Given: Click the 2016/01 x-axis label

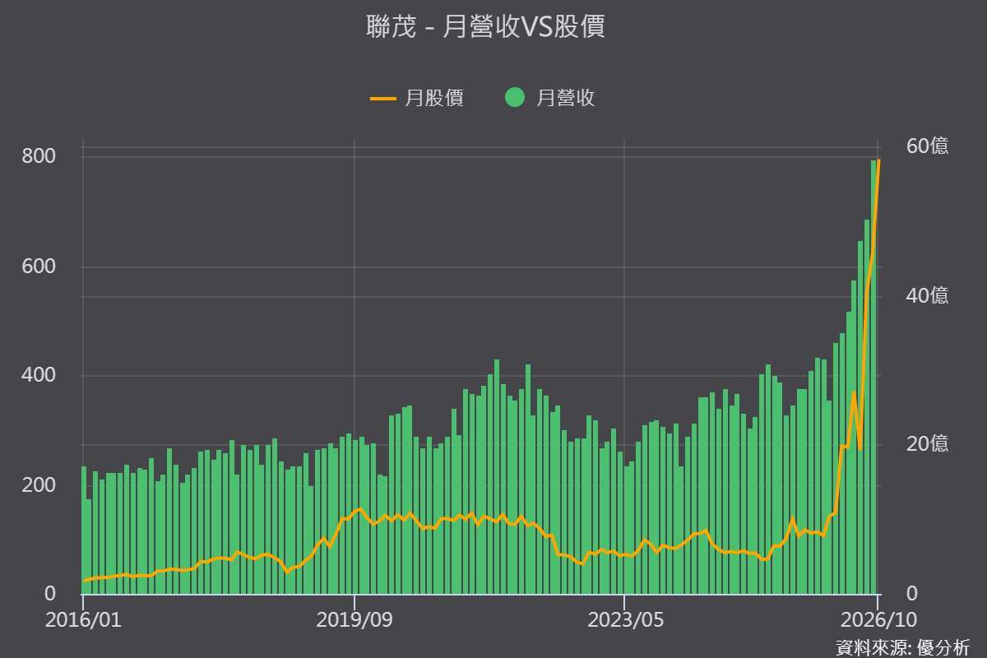Looking at the screenshot, I should tap(83, 620).
